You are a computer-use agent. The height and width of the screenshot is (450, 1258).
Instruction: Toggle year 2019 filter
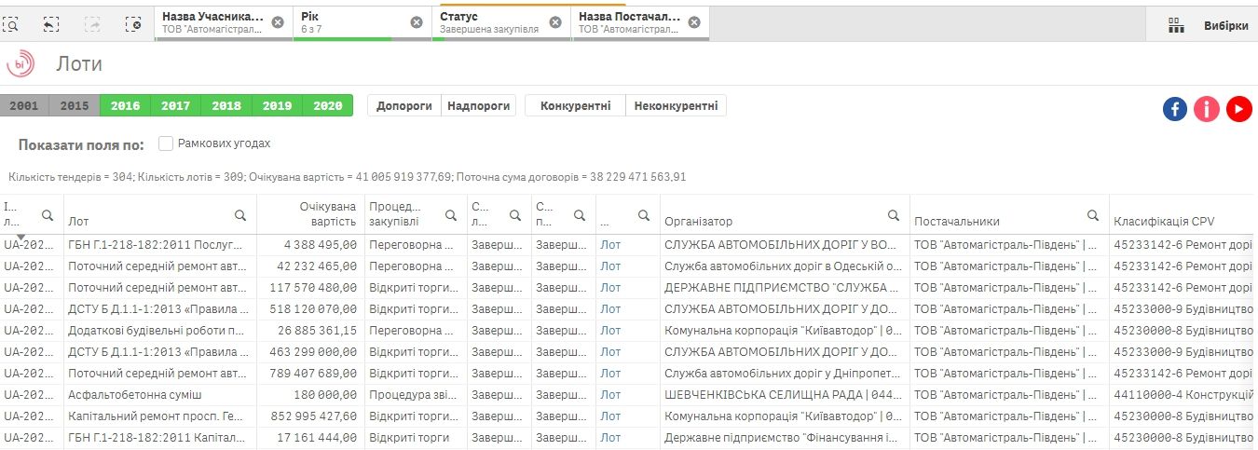[x=277, y=106]
